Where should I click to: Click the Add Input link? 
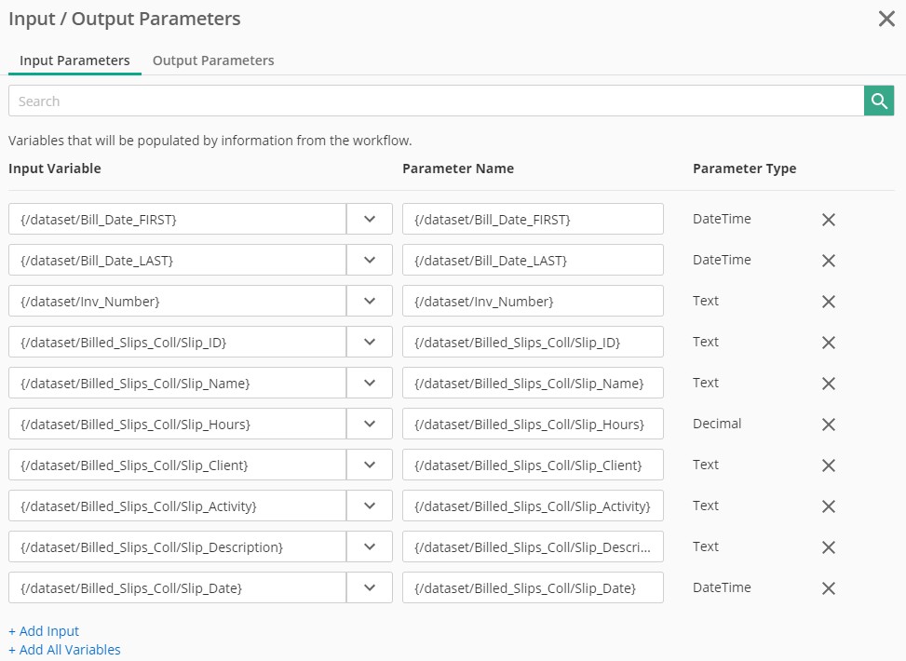point(44,631)
